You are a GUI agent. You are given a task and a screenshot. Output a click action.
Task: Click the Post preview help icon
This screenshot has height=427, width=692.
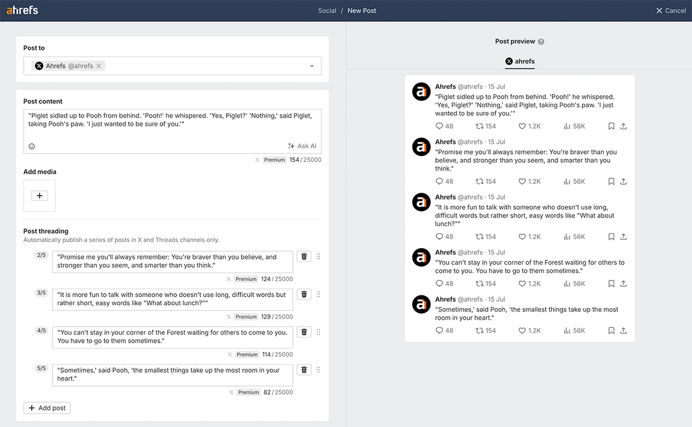tap(541, 42)
